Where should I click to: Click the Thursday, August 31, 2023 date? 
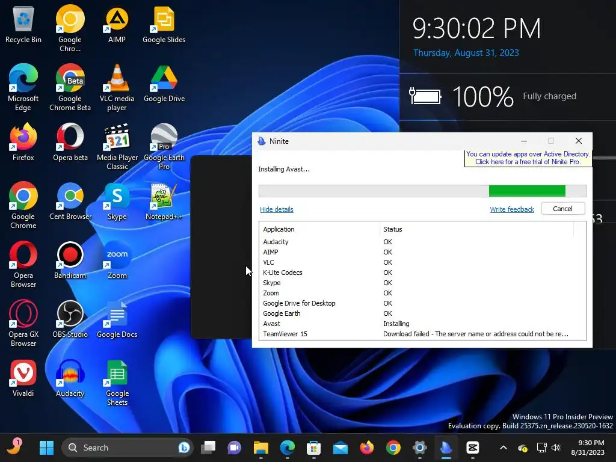point(466,53)
